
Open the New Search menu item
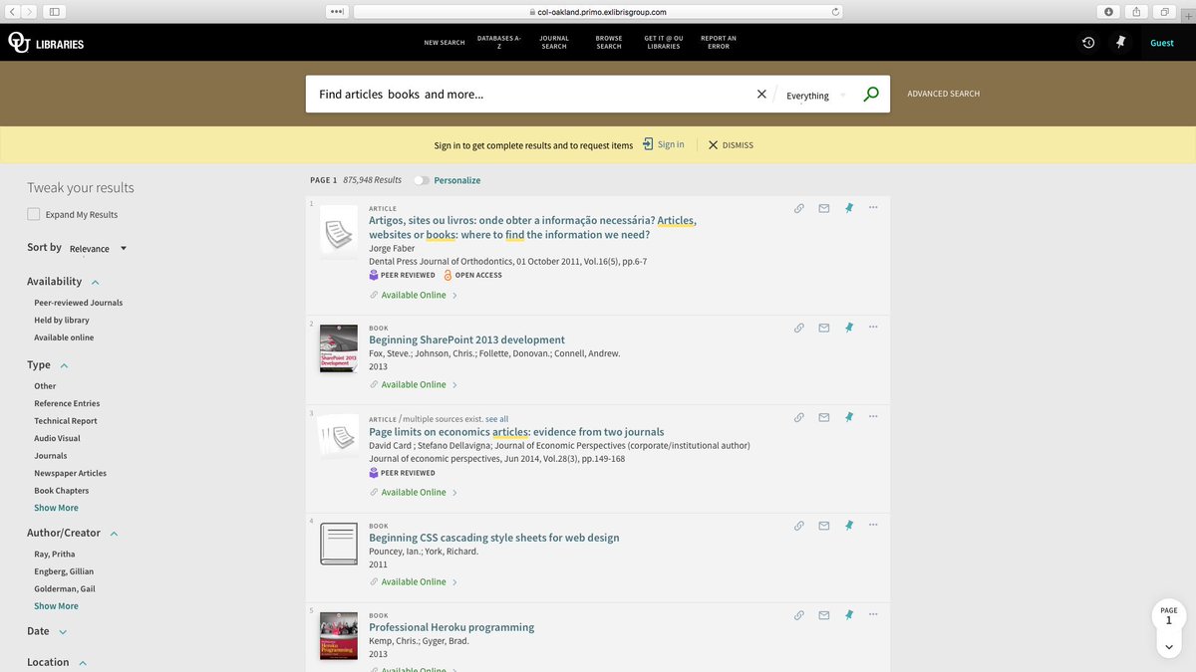(445, 43)
